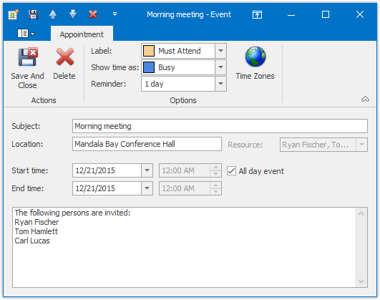
Task: Expand Show time as dropdown
Action: 220,67
